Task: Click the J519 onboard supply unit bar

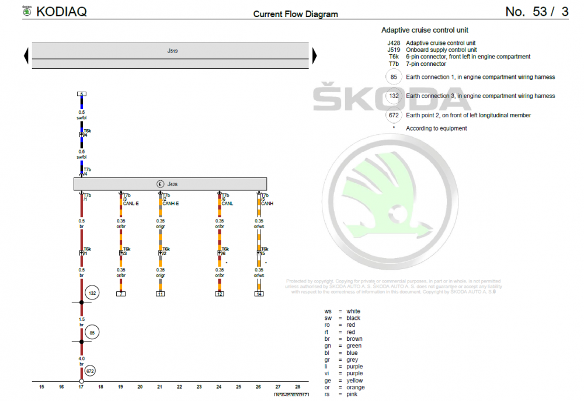Action: pyautogui.click(x=170, y=56)
